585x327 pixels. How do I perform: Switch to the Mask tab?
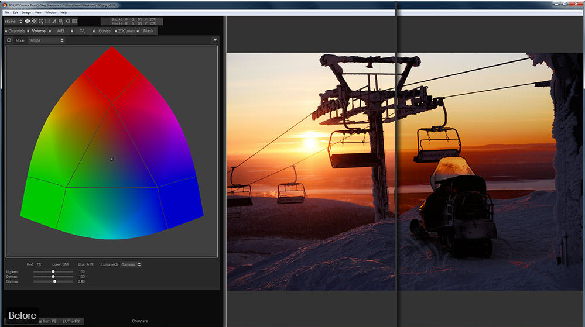pos(148,31)
